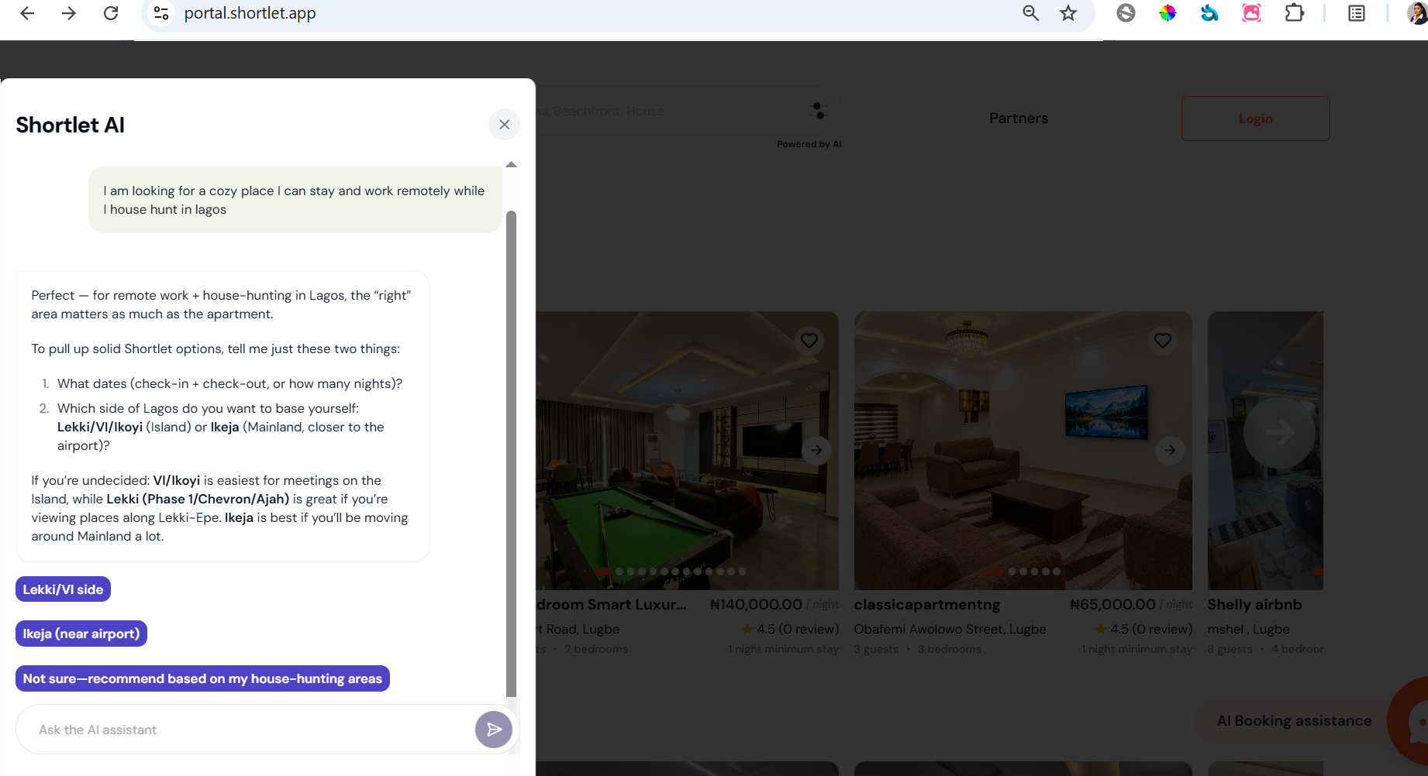This screenshot has height=776, width=1428.
Task: Click the browser forward arrow
Action: (69, 13)
